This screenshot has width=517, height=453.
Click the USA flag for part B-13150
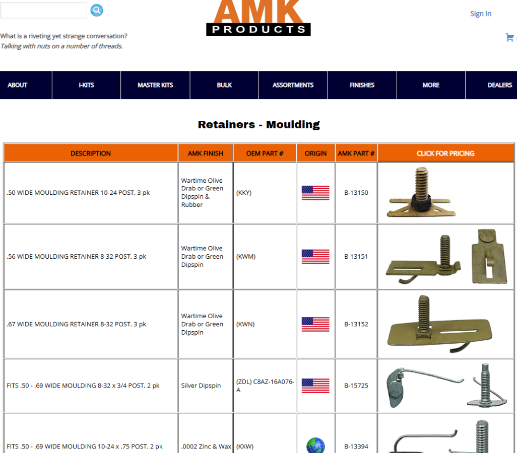tap(315, 193)
